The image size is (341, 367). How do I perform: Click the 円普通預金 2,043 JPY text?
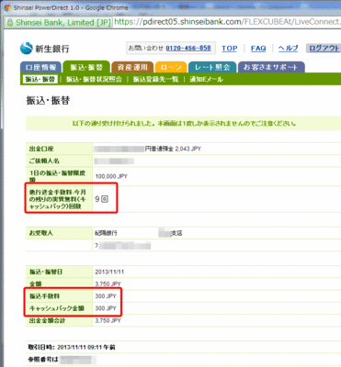173,149
